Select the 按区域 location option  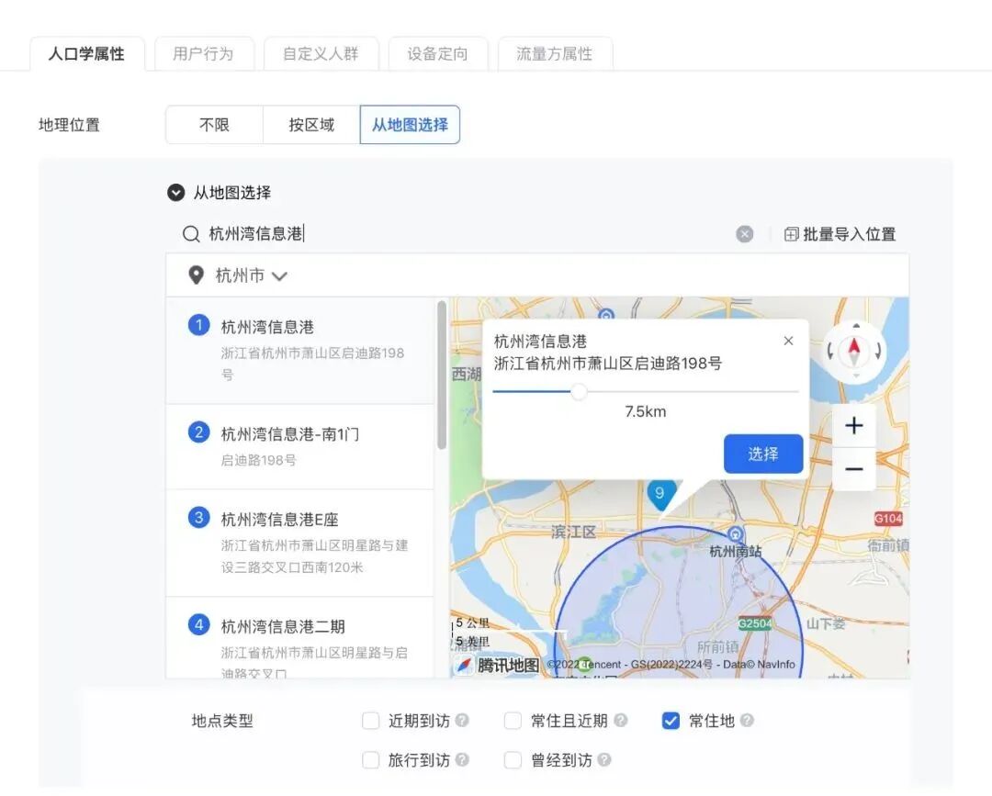[310, 124]
